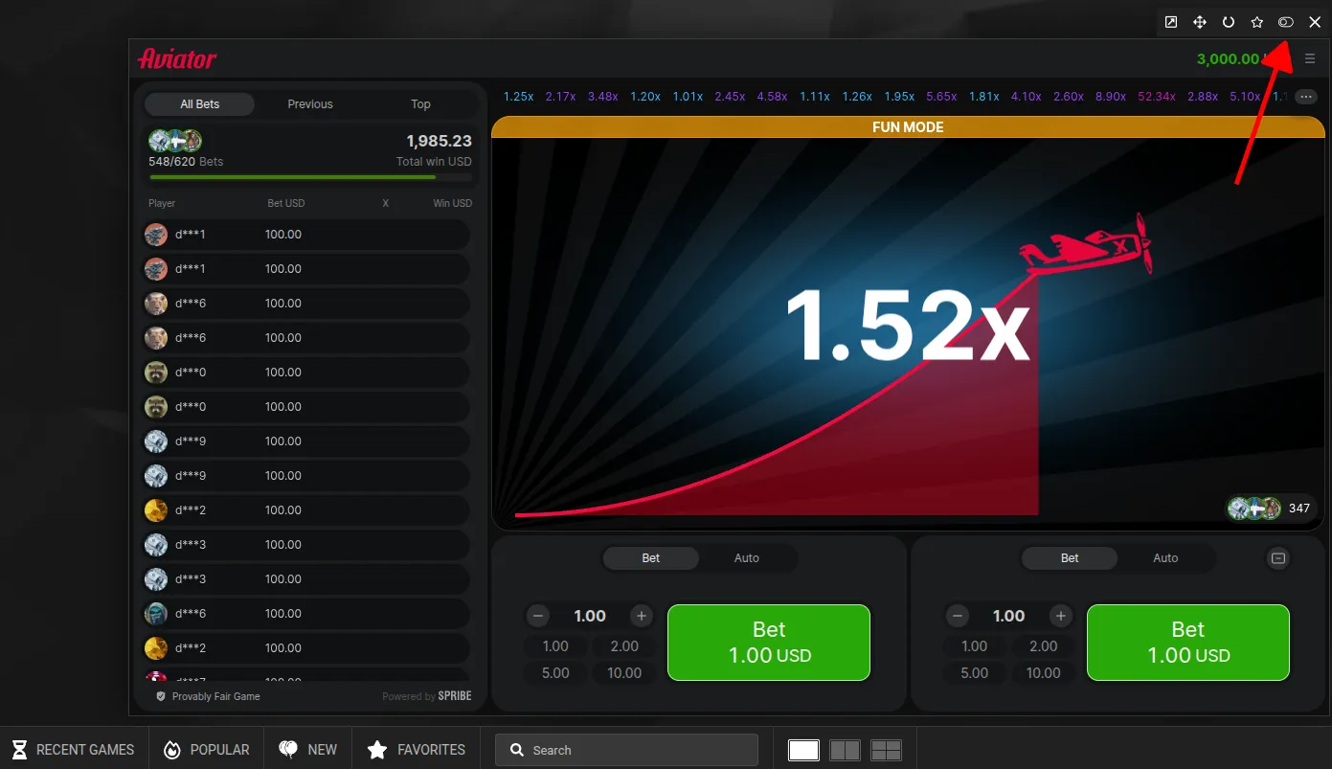Decrease the right bet amount with minus
Viewport: 1332px width, 769px height.
point(957,616)
